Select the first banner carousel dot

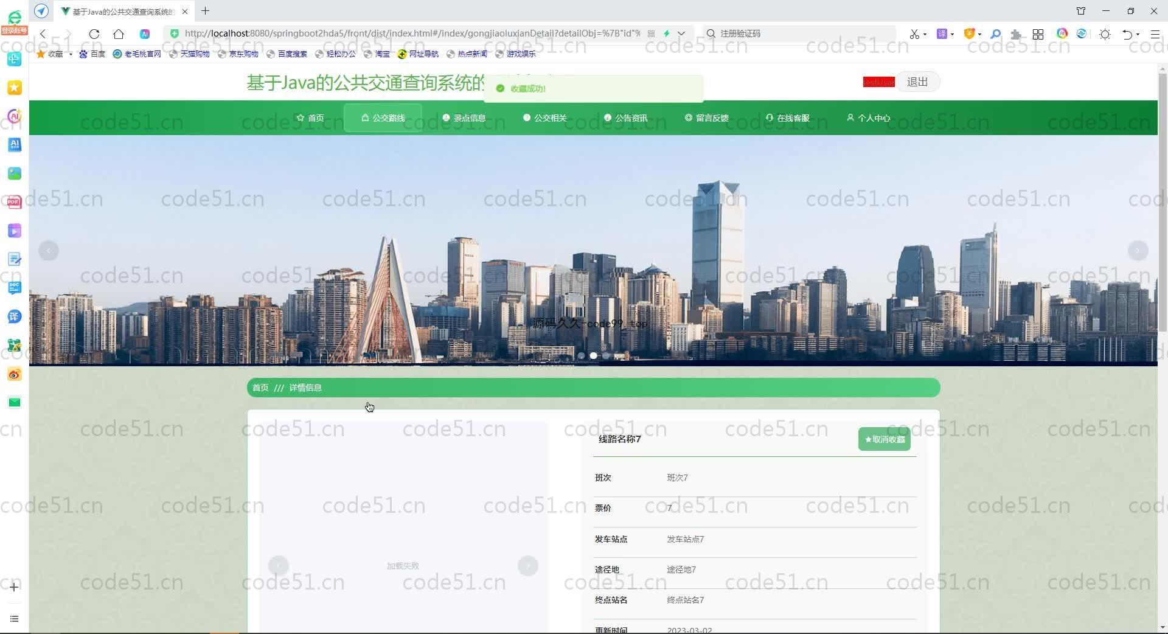(x=581, y=356)
